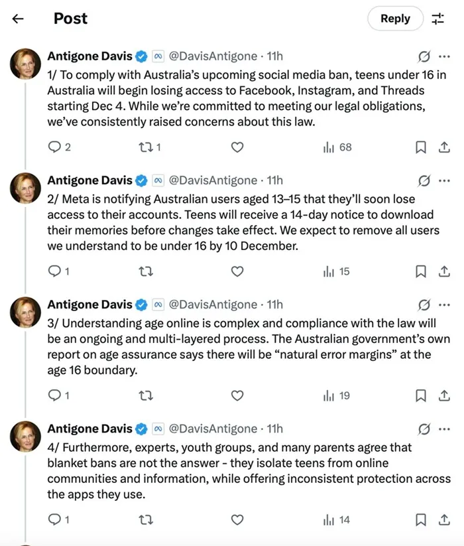Repost the post about natural error margins

pos(148,396)
